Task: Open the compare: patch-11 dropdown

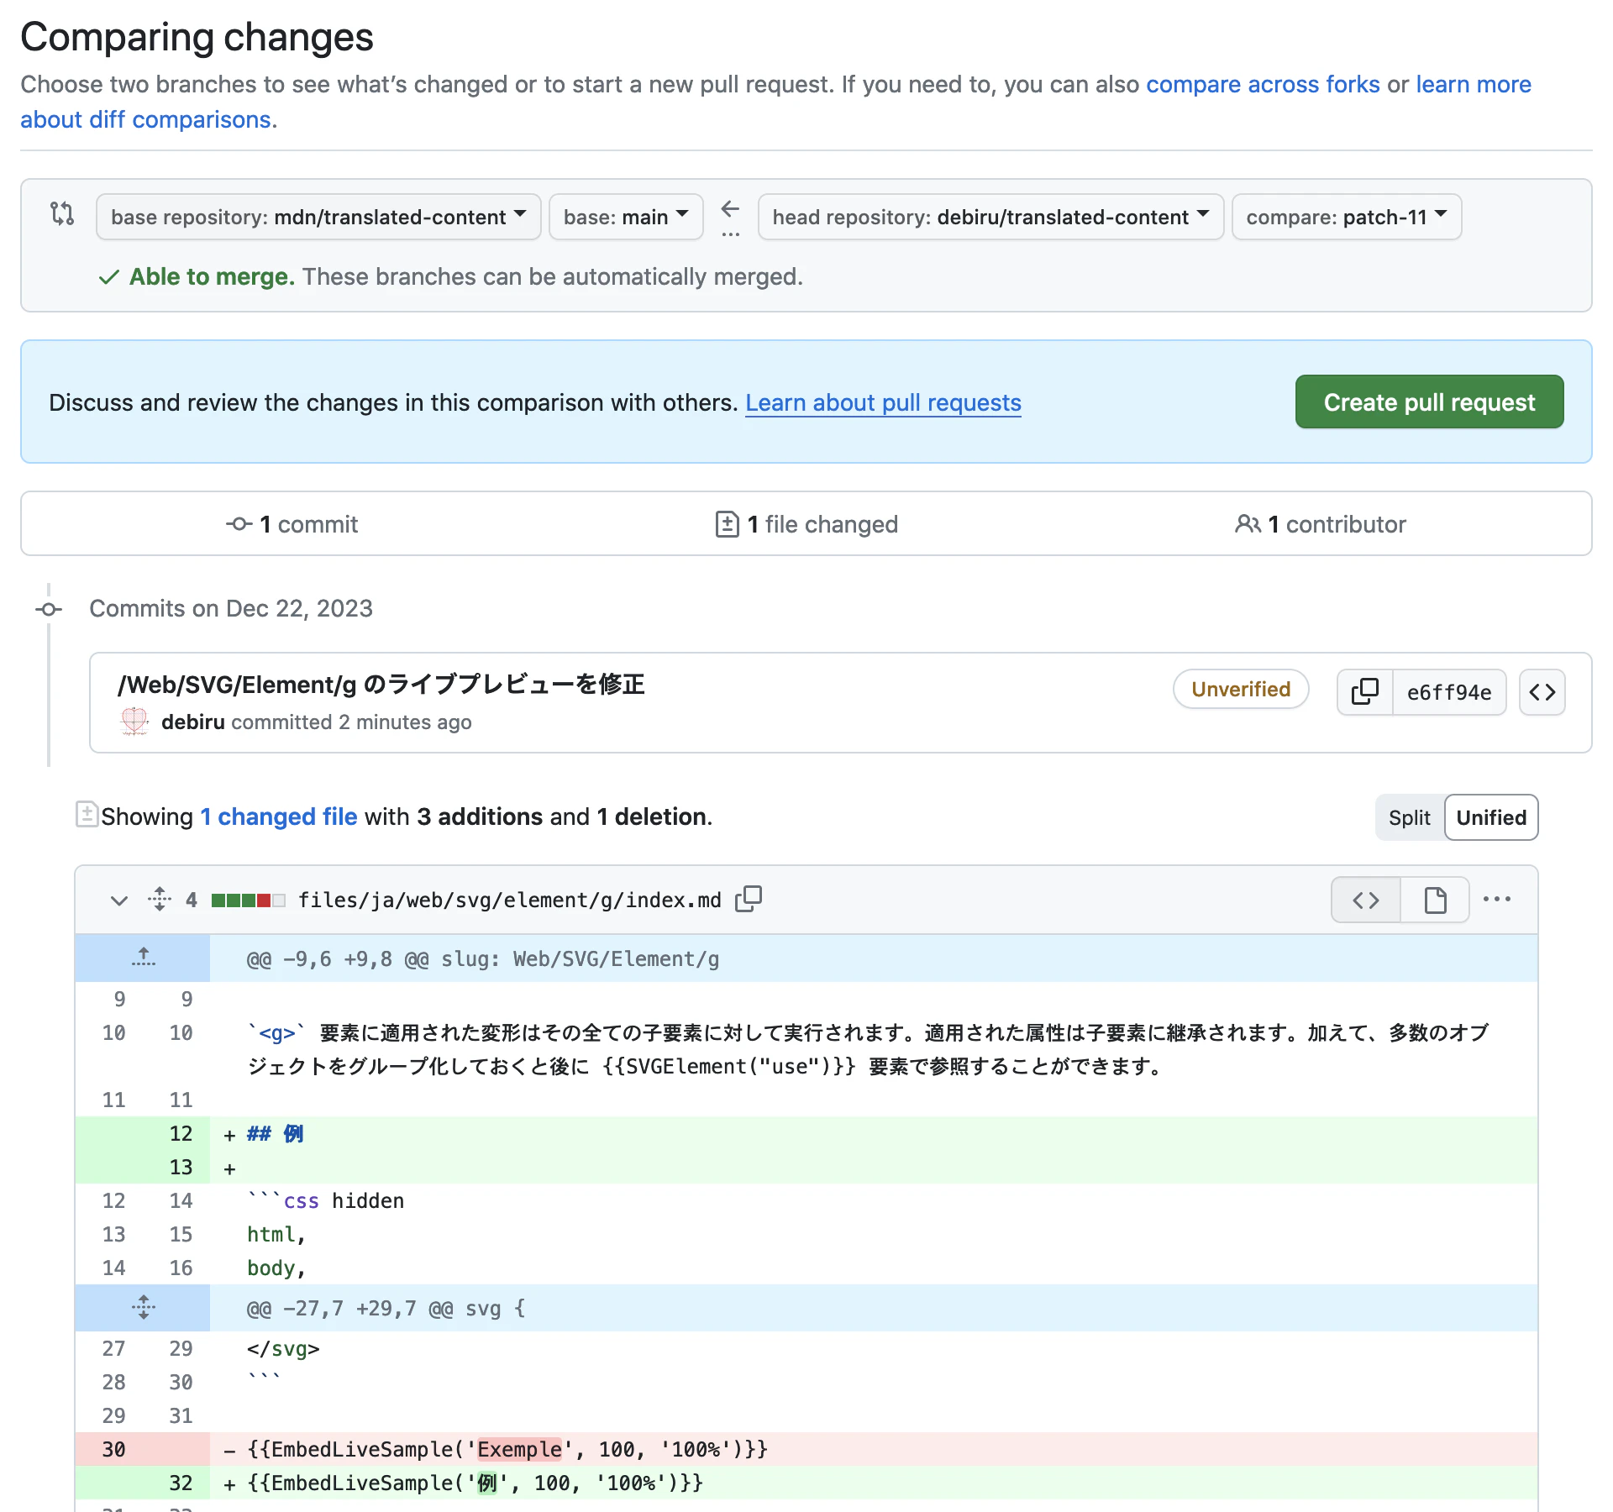Action: pyautogui.click(x=1347, y=217)
